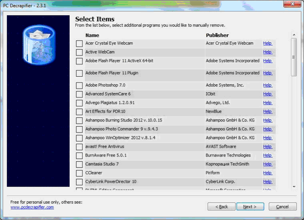Select avast! Free Antivirus checkbox
Screen dimensions: 304x220
(x=79, y=147)
